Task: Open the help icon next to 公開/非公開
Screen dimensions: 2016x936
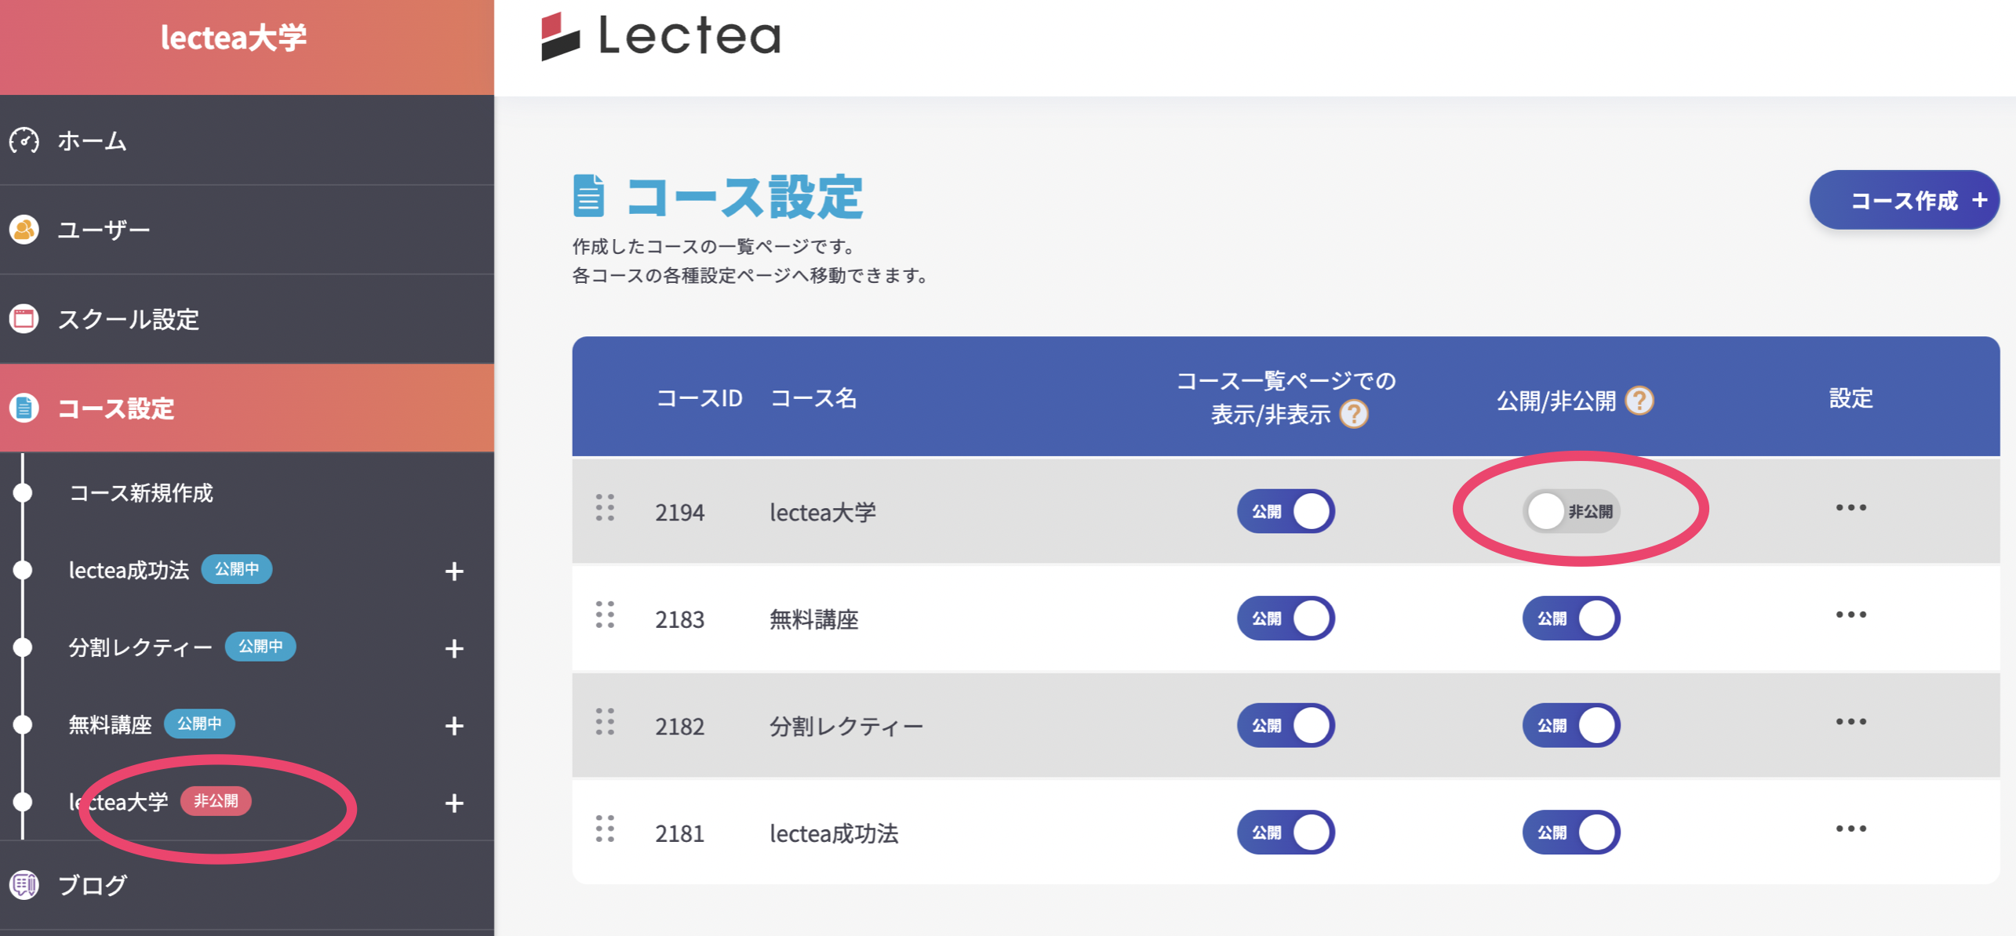Action: tap(1639, 401)
